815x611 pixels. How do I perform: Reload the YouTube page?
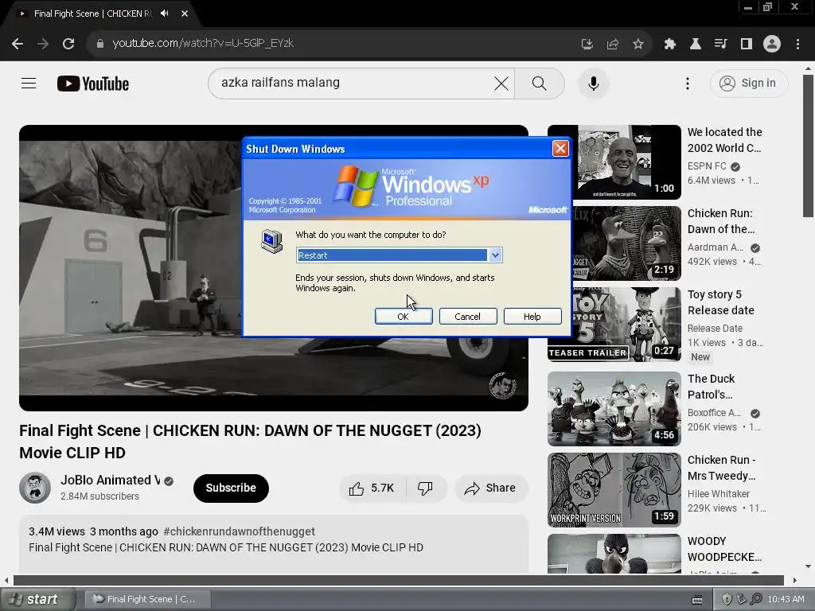tap(68, 44)
